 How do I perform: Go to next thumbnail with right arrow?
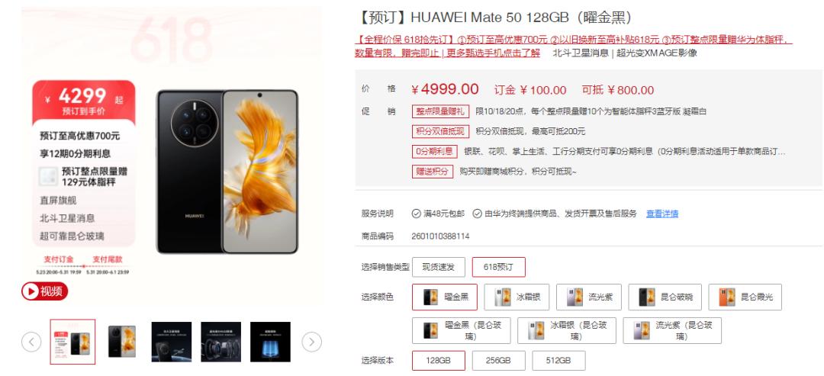point(311,342)
